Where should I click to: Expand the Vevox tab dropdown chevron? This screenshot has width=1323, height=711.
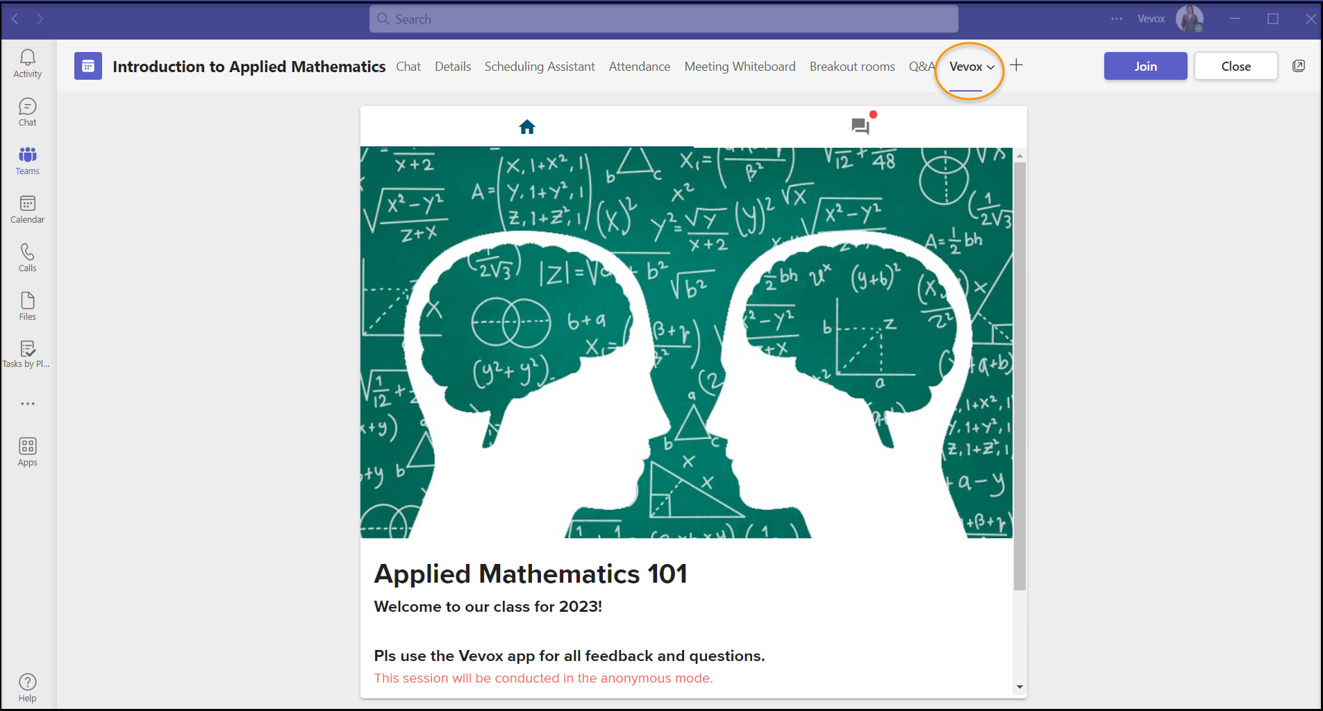click(991, 67)
